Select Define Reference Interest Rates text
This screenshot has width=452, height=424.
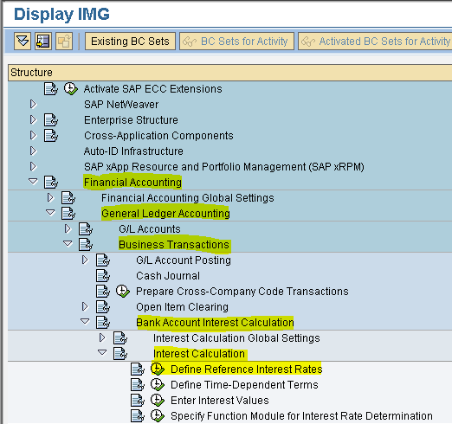coord(247,369)
